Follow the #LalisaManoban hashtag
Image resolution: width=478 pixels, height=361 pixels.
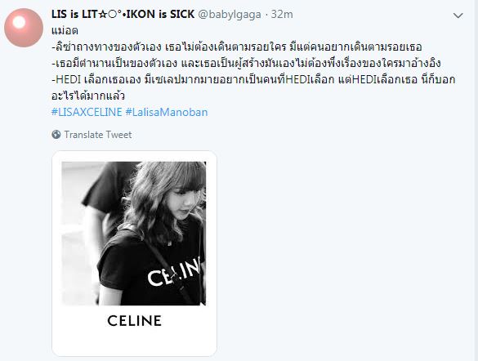click(167, 112)
